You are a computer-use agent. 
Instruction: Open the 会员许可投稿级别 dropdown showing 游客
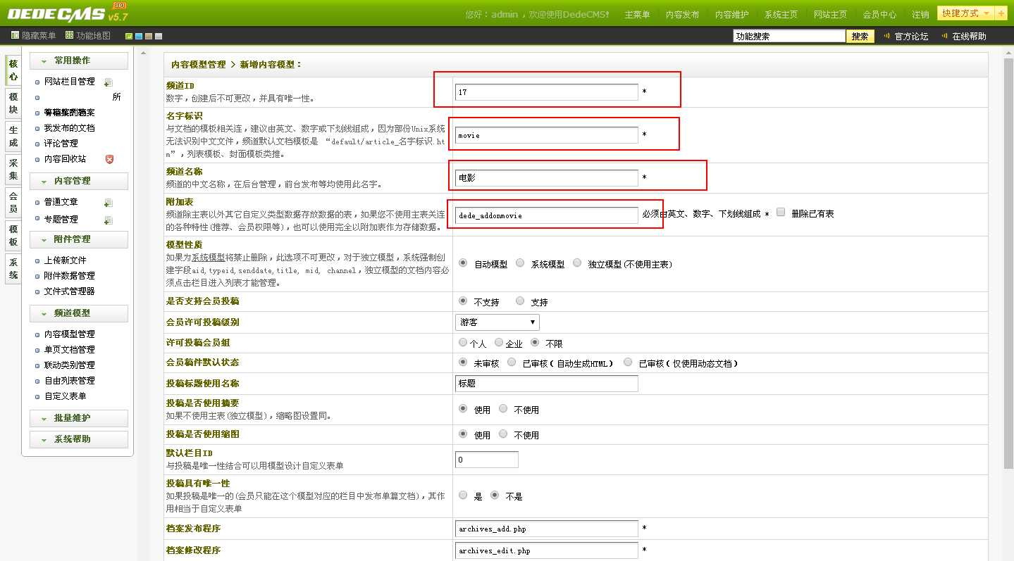click(x=497, y=322)
